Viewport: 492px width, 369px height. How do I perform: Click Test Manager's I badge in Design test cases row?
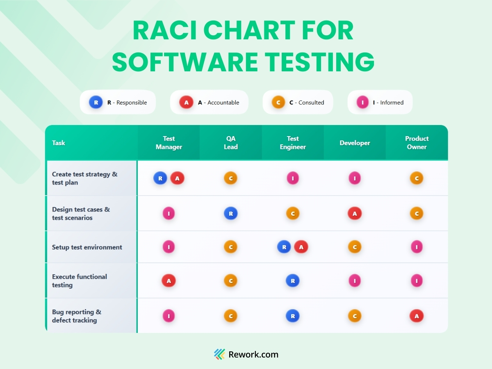(x=169, y=214)
